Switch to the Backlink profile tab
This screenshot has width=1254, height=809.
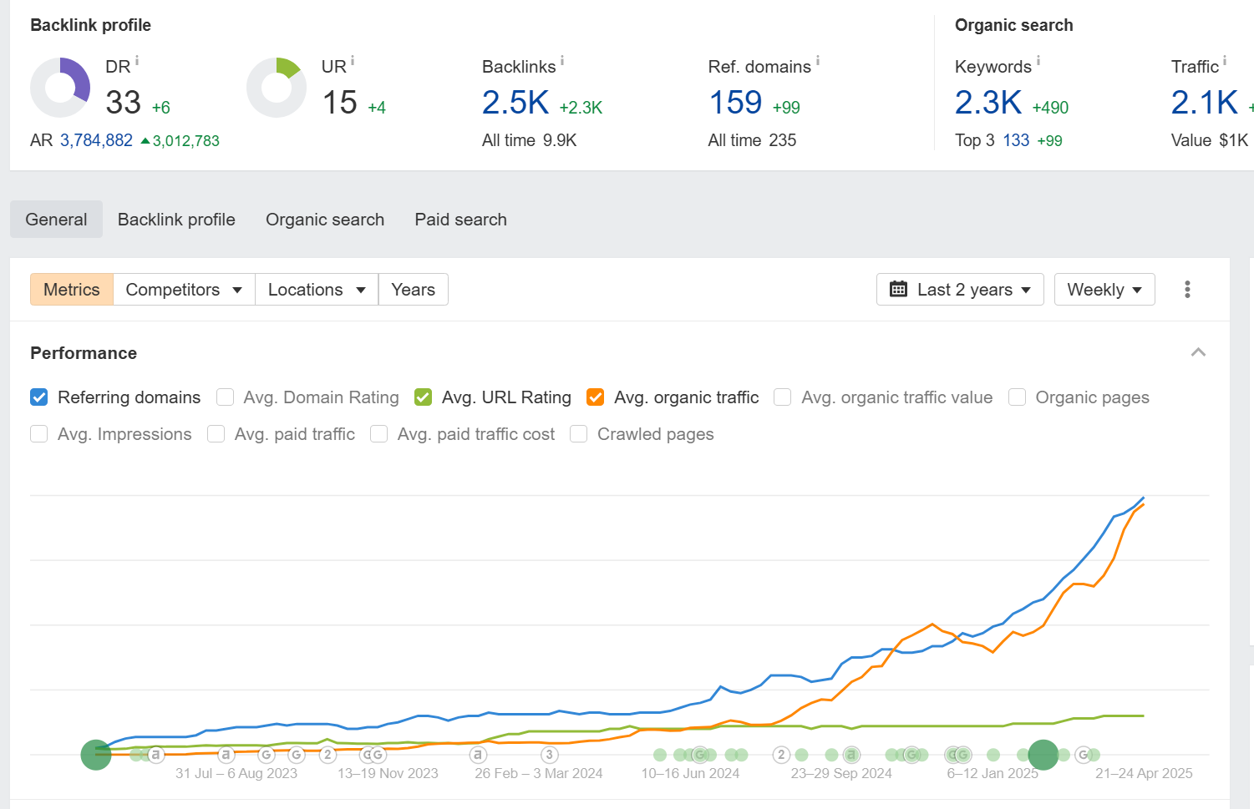[x=176, y=220]
